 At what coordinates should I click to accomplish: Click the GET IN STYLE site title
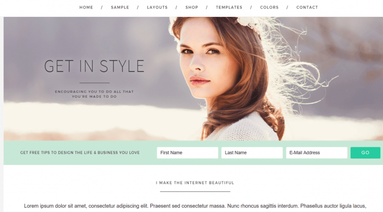[94, 66]
